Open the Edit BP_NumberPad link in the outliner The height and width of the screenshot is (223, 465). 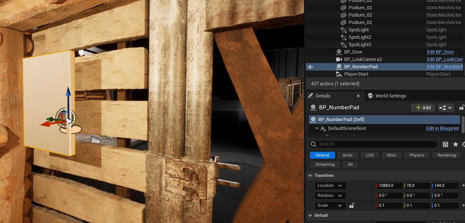(x=445, y=67)
